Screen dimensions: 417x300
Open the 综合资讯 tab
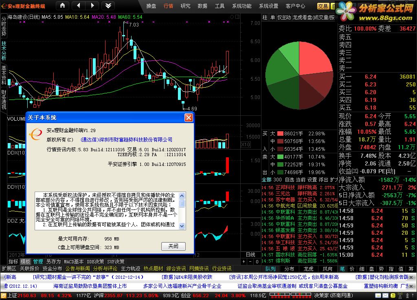point(176,269)
